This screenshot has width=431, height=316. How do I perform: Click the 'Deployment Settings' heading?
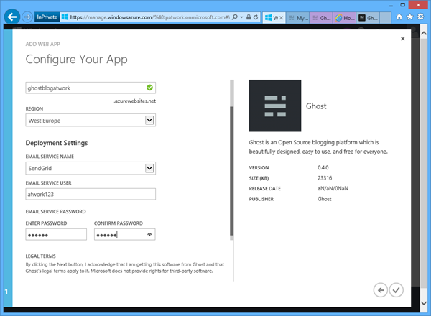click(57, 143)
